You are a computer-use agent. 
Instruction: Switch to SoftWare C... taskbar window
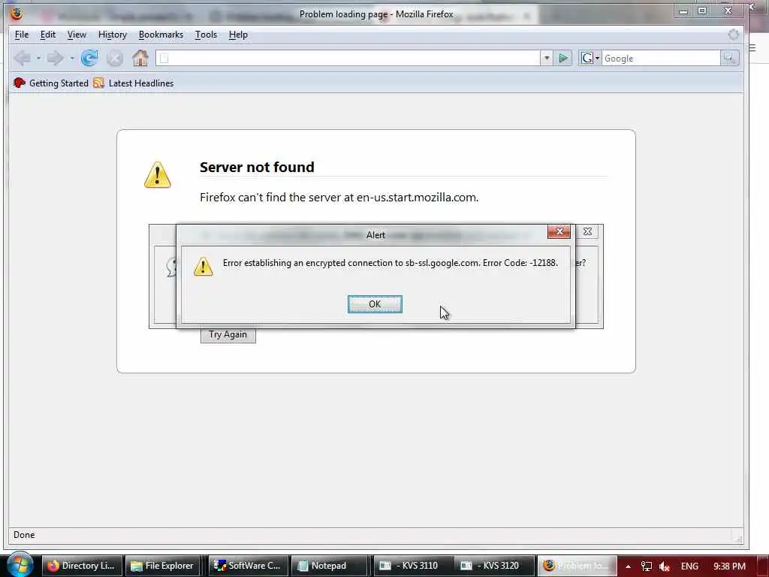(248, 566)
